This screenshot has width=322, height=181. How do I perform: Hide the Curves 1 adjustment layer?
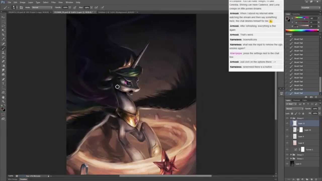point(287,150)
